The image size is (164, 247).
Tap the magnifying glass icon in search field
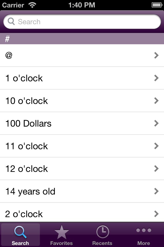(11, 22)
